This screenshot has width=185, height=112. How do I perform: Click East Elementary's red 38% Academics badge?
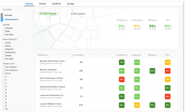coord(122,80)
